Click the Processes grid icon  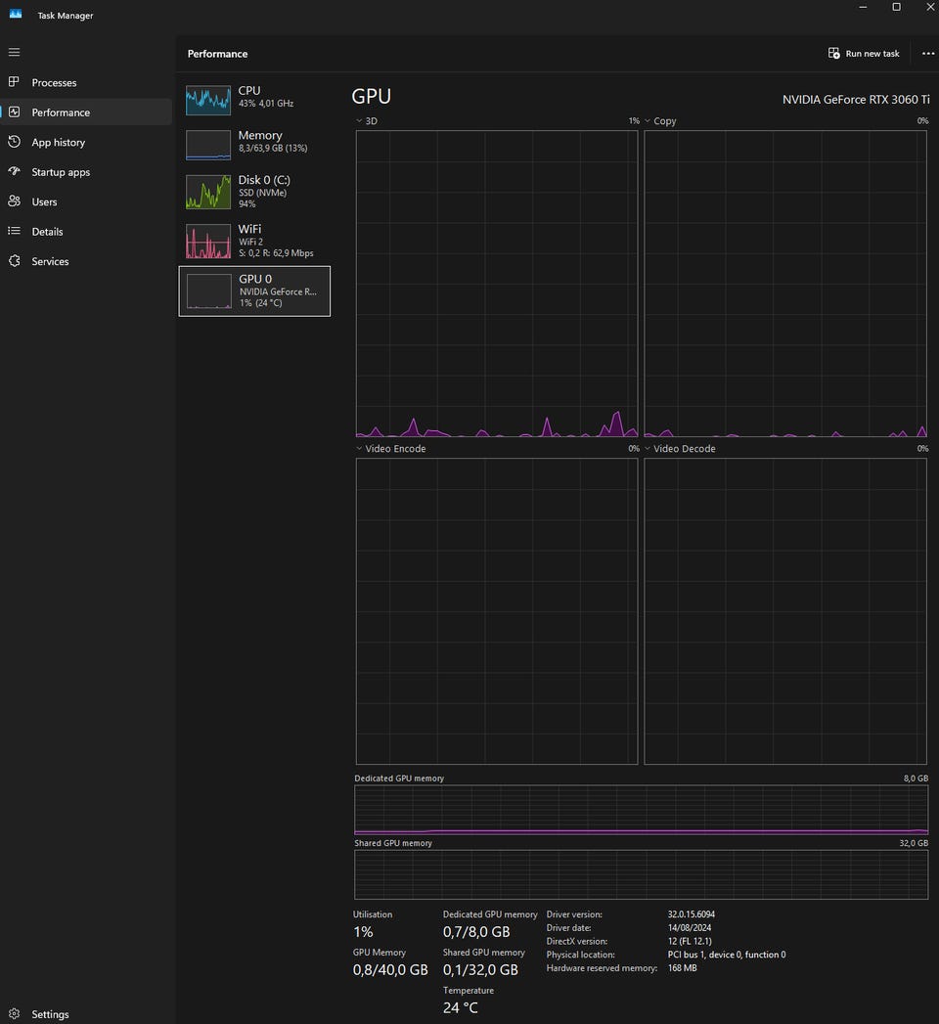pyautogui.click(x=14, y=82)
